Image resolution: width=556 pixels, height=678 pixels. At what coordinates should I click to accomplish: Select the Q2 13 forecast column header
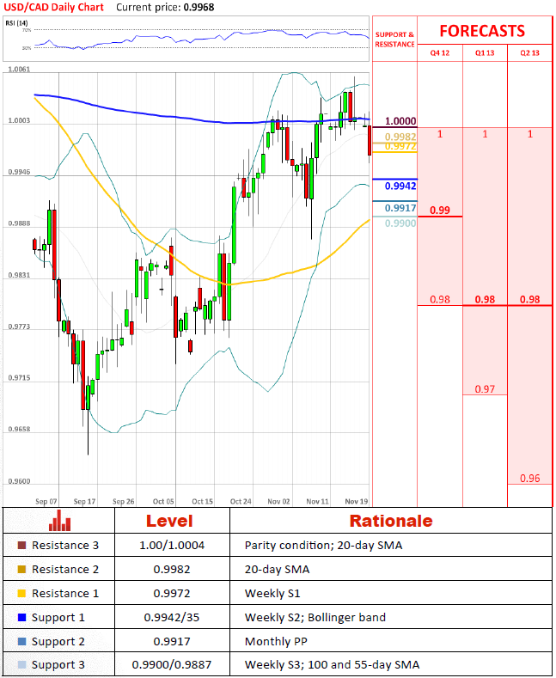pyautogui.click(x=529, y=53)
